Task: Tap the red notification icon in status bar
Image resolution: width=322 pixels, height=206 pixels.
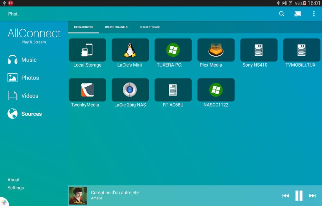Action: (x=11, y=3)
